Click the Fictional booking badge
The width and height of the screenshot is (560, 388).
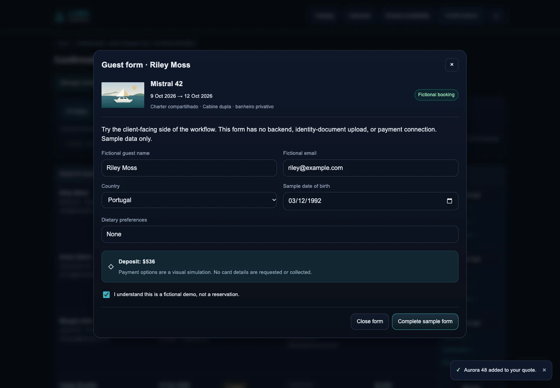(x=436, y=95)
